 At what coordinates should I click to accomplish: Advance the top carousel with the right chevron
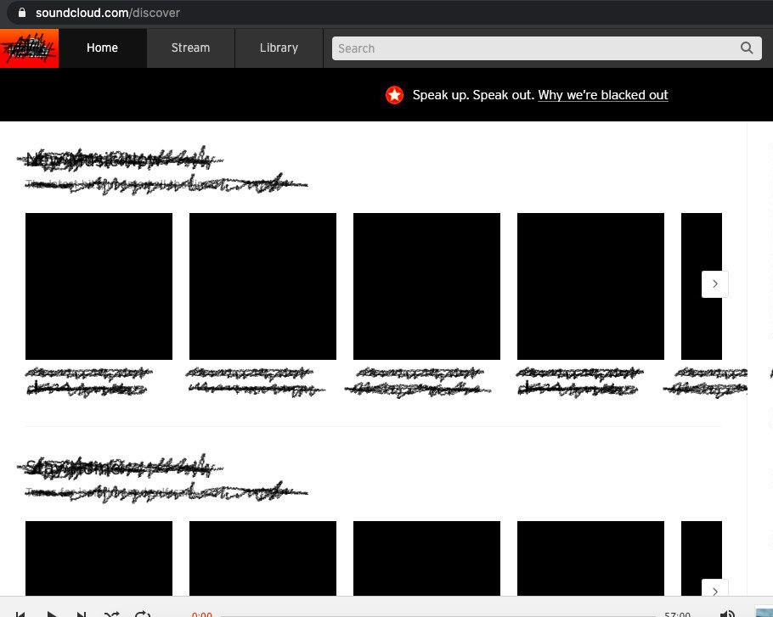(x=715, y=283)
